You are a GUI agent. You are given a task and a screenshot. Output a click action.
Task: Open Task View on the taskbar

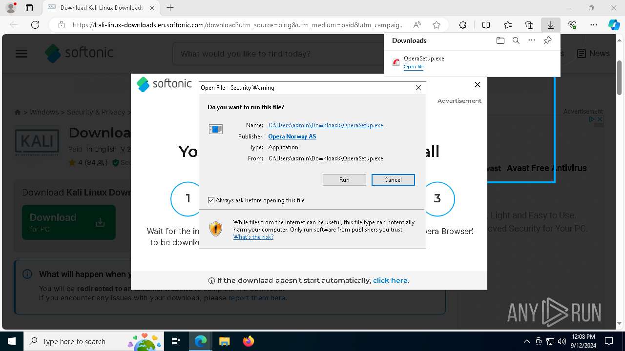tap(176, 341)
